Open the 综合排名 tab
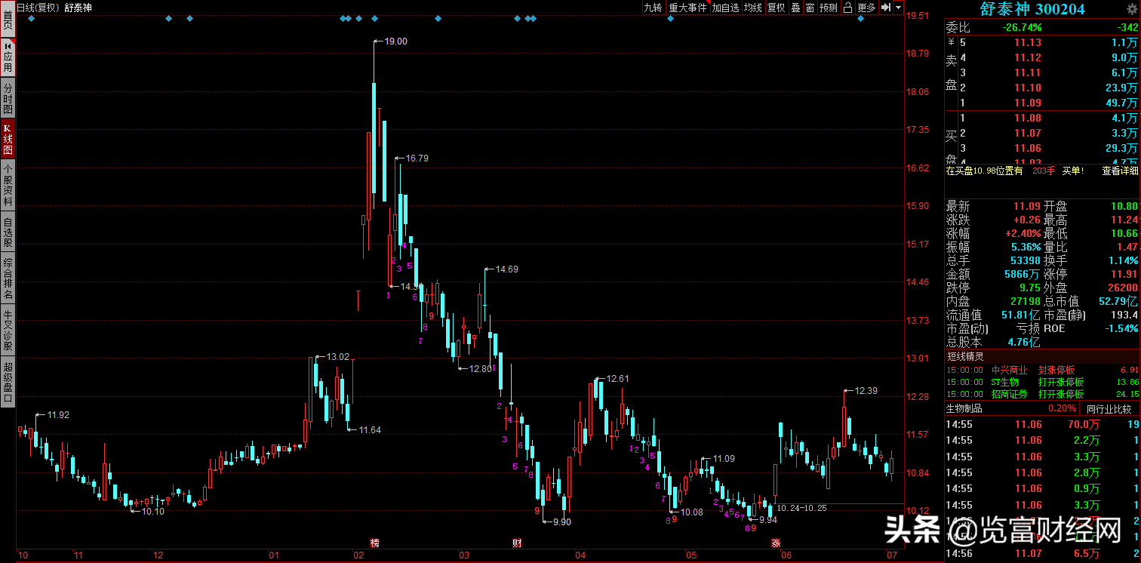 click(x=8, y=278)
